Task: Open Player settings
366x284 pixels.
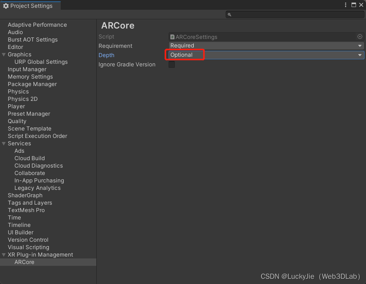Action: pyautogui.click(x=16, y=106)
